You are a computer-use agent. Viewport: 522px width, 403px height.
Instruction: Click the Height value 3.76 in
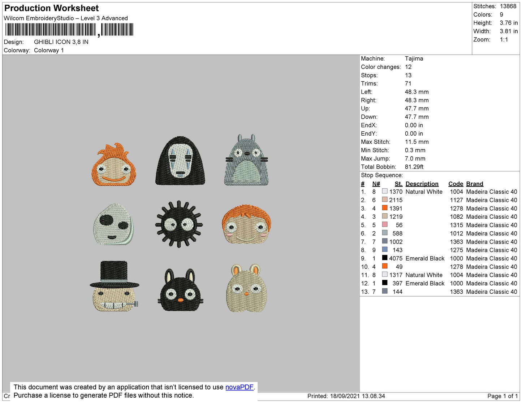coord(509,23)
